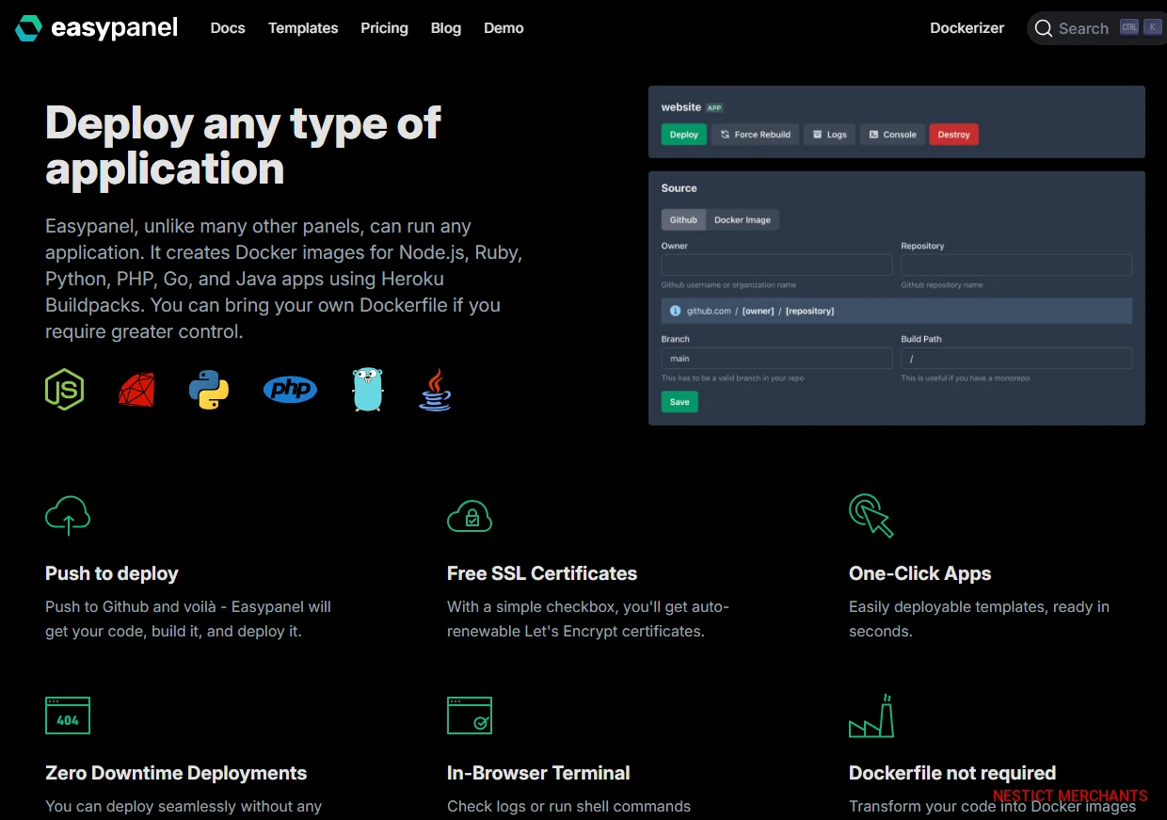Click the Free SSL Certificates lock icon
The height and width of the screenshot is (820, 1167).
470,515
